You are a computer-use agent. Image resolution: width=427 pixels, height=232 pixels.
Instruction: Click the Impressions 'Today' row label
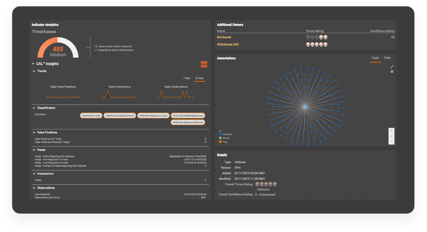pos(38,180)
